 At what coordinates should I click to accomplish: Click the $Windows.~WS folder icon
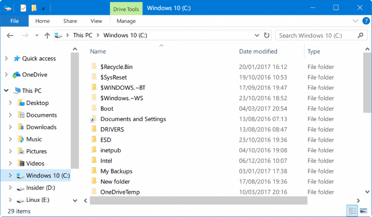[x=94, y=98]
